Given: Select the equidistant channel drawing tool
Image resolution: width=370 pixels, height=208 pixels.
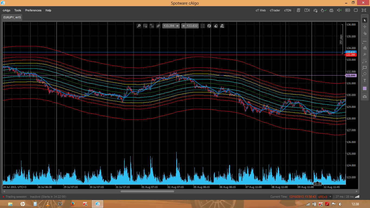Looking at the screenshot, I should tap(365, 48).
